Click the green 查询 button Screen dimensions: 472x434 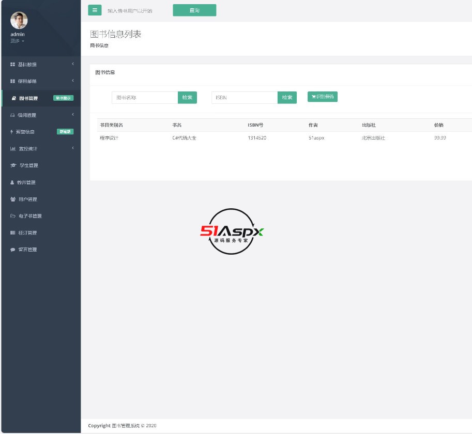click(x=194, y=10)
